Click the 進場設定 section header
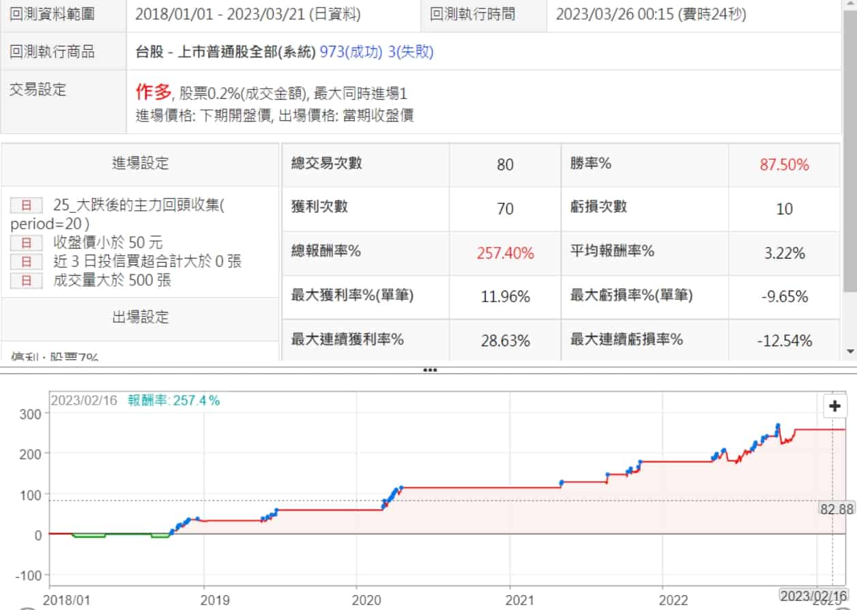This screenshot has height=610, width=857. click(140, 163)
